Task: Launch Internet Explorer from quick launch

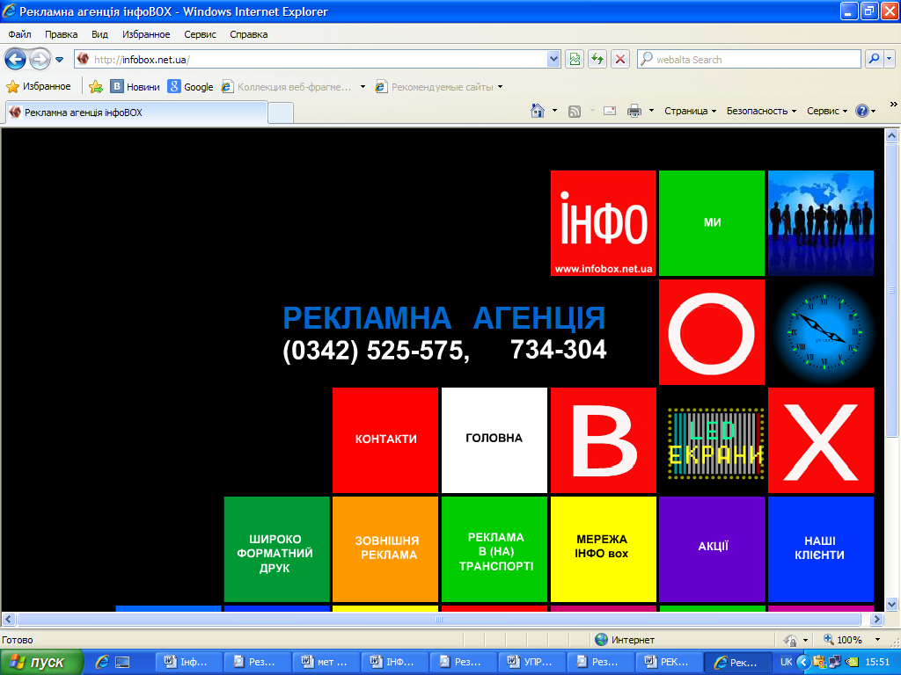Action: pos(102,662)
